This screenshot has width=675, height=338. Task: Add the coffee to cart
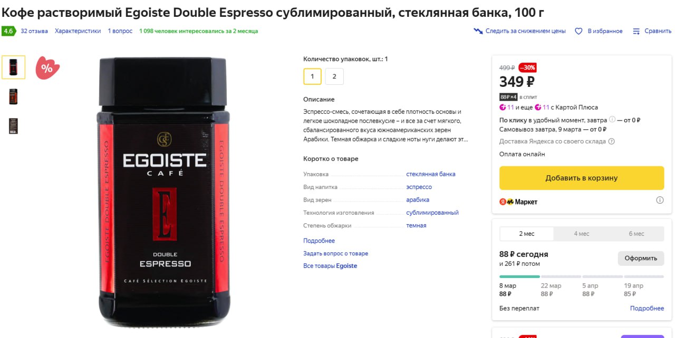[582, 178]
